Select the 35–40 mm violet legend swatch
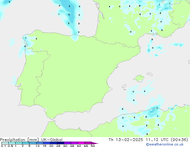Viewport: 190px width, 147px height. click(74, 143)
